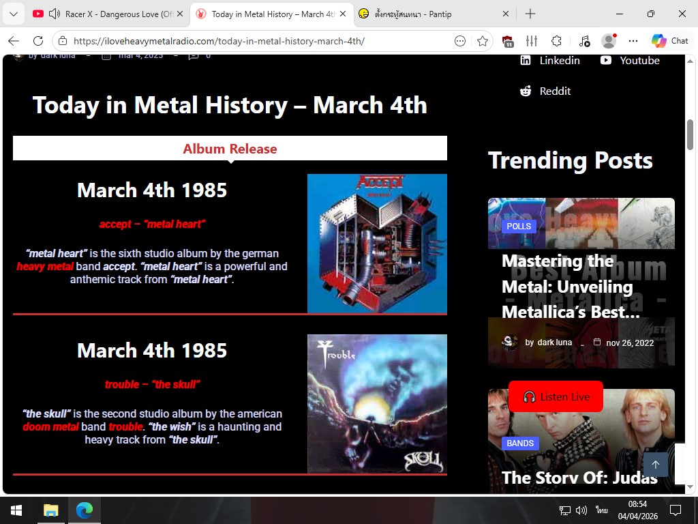
Task: Click the POLLS category badge
Action: click(519, 226)
